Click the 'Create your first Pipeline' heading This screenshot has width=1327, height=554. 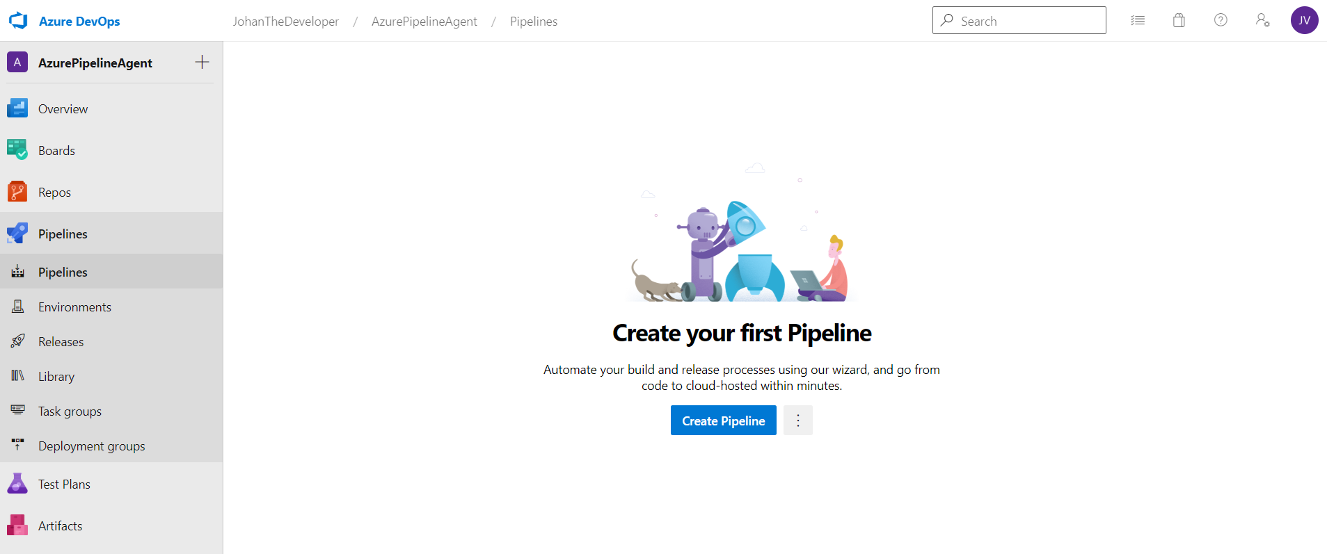coord(742,334)
